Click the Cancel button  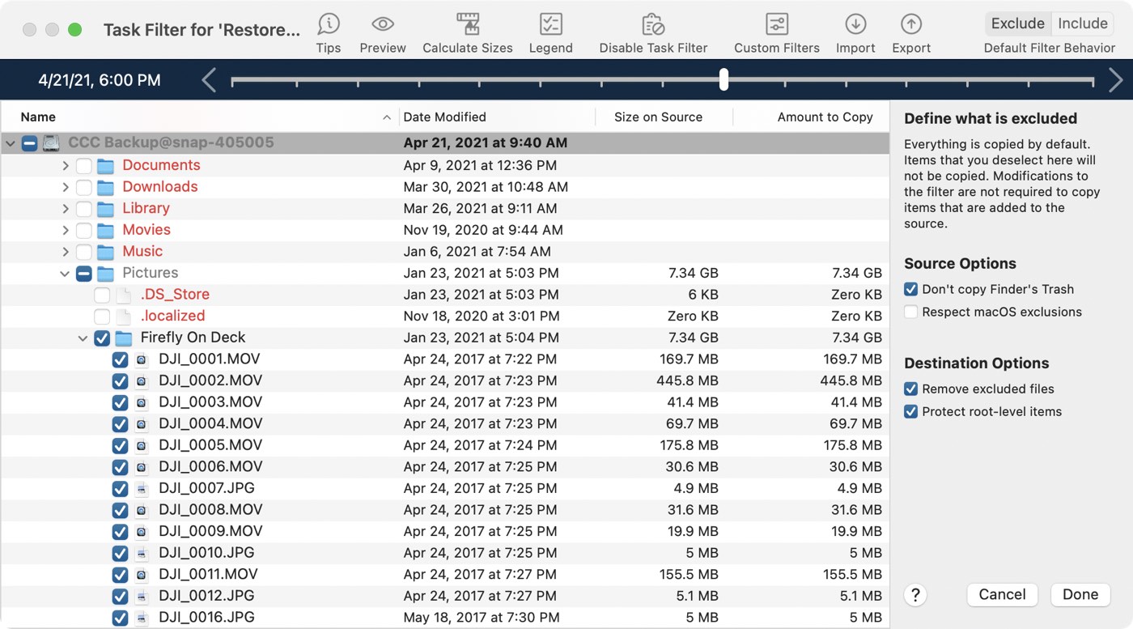coord(1002,595)
